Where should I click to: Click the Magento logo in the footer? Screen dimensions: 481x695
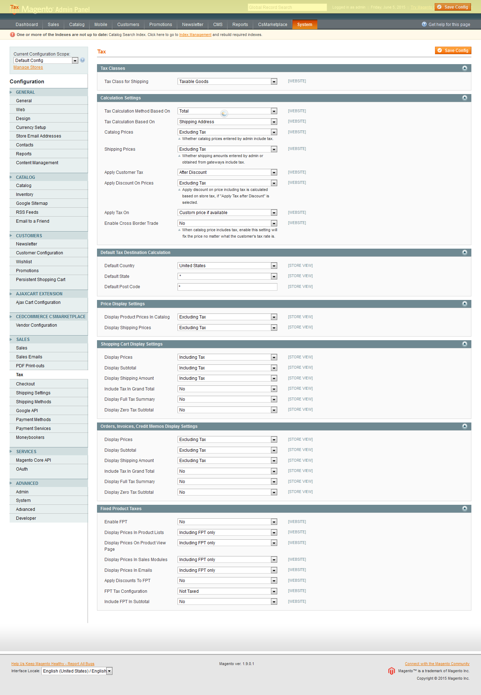tap(392, 671)
